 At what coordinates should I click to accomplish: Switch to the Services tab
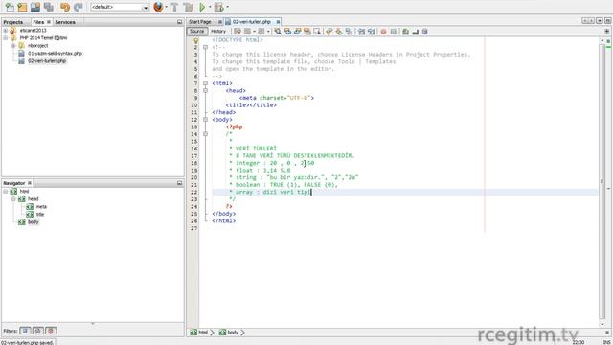coord(65,22)
